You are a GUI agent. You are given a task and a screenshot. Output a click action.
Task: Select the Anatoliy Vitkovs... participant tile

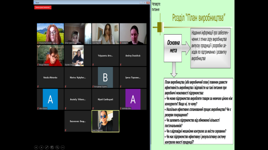tap(78, 99)
